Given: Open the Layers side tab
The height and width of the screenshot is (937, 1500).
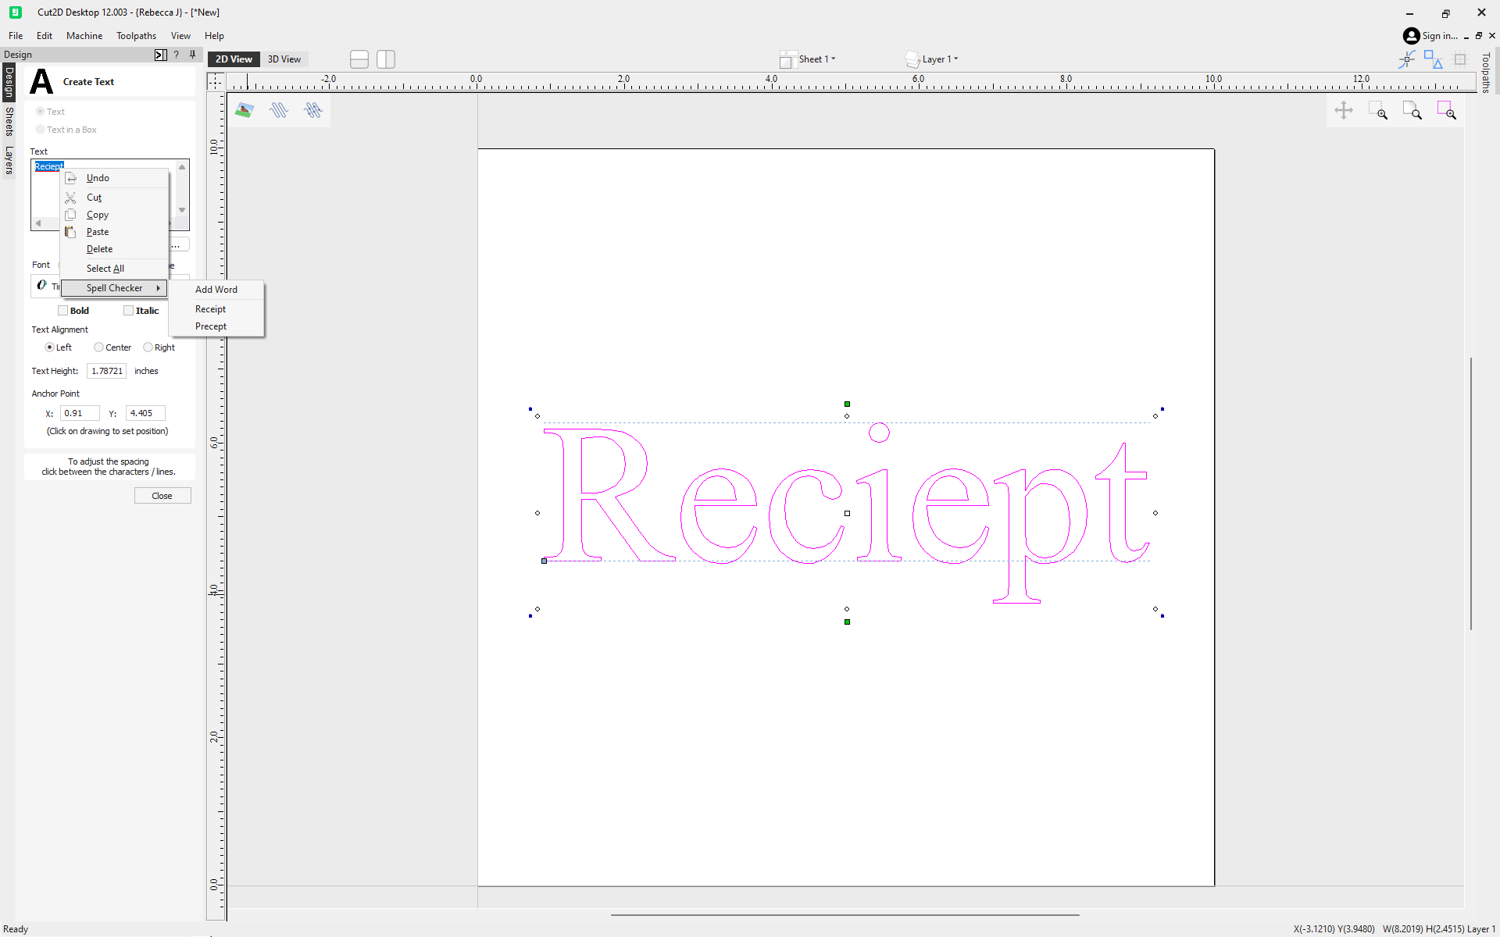Looking at the screenshot, I should tap(9, 160).
